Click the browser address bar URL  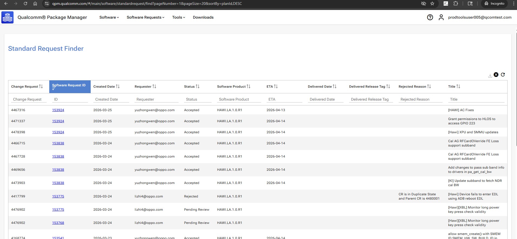pos(147,4)
